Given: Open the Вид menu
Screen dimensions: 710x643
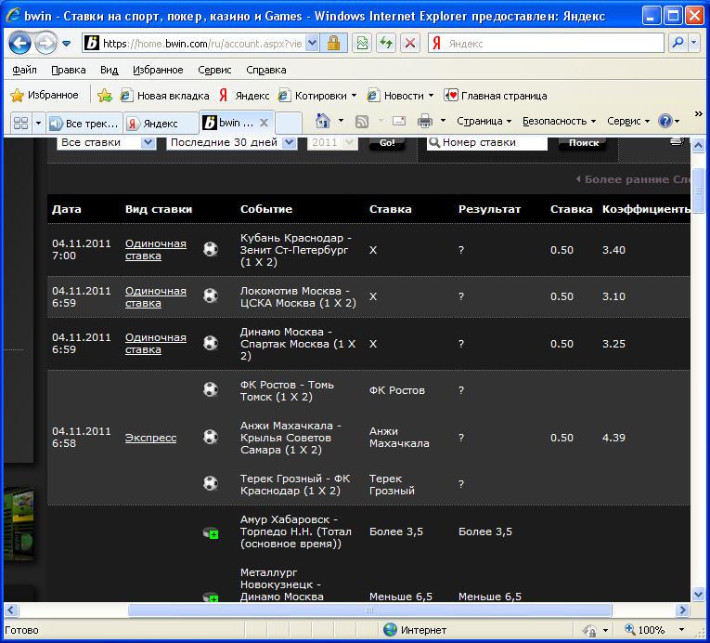Looking at the screenshot, I should 110,70.
